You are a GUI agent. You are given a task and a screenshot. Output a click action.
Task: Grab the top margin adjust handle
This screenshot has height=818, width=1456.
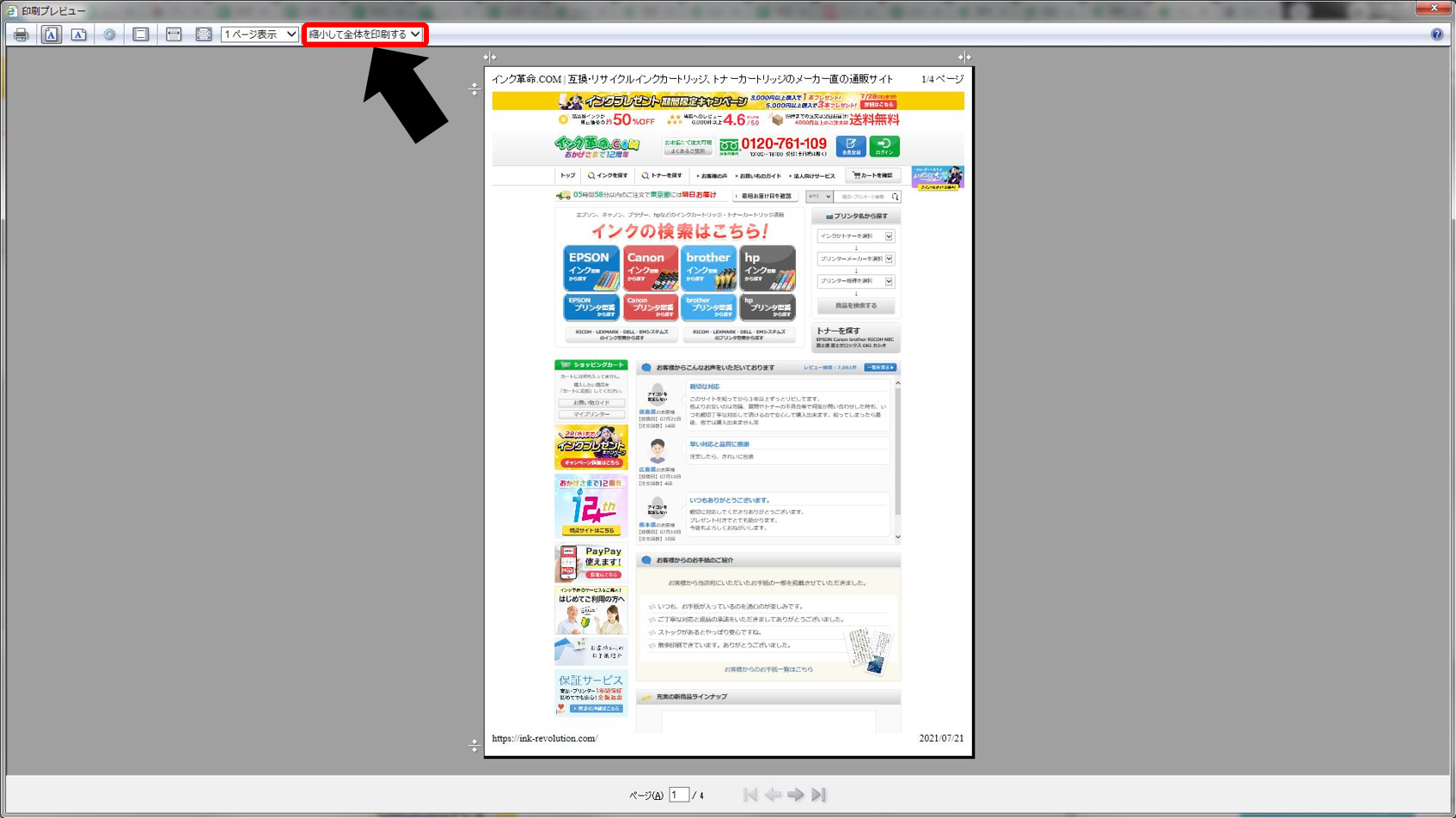[474, 89]
